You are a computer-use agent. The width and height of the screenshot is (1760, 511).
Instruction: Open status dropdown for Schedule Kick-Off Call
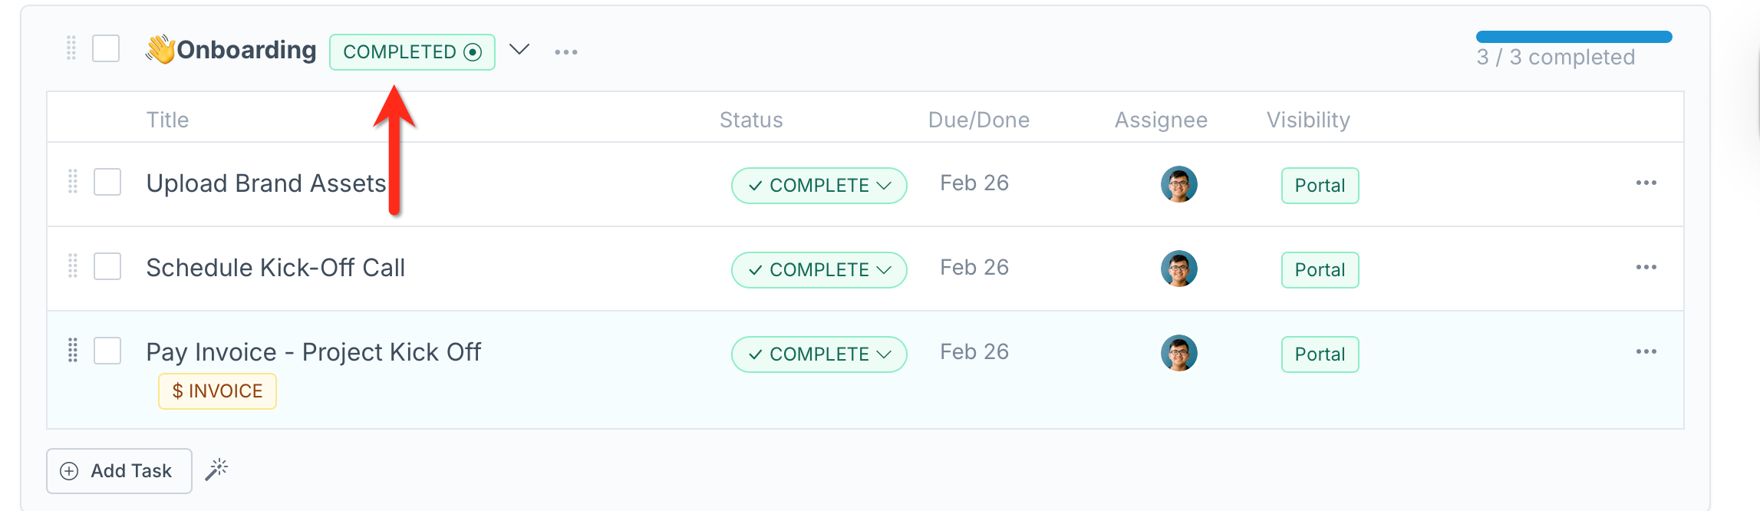pyautogui.click(x=819, y=270)
